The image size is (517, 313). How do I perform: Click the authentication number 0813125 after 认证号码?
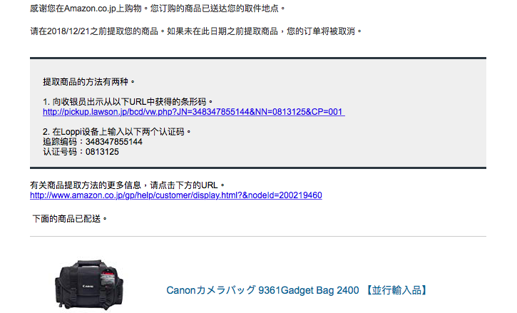click(x=102, y=152)
